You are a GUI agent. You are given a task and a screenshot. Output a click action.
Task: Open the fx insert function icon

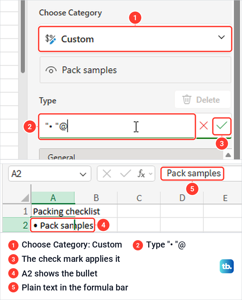tap(141, 173)
